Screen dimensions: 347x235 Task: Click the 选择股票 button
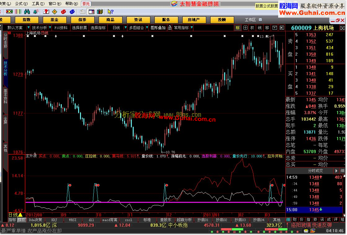coord(80,28)
